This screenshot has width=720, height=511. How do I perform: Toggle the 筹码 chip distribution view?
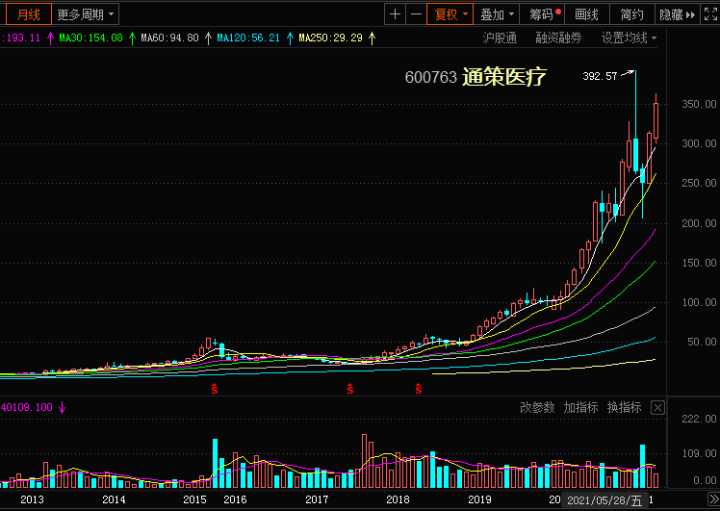[542, 14]
